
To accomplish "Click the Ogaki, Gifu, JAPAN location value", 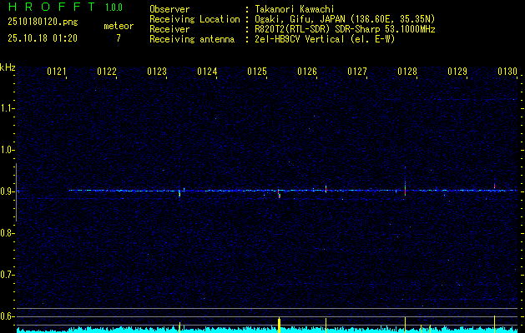I will pyautogui.click(x=345, y=19).
